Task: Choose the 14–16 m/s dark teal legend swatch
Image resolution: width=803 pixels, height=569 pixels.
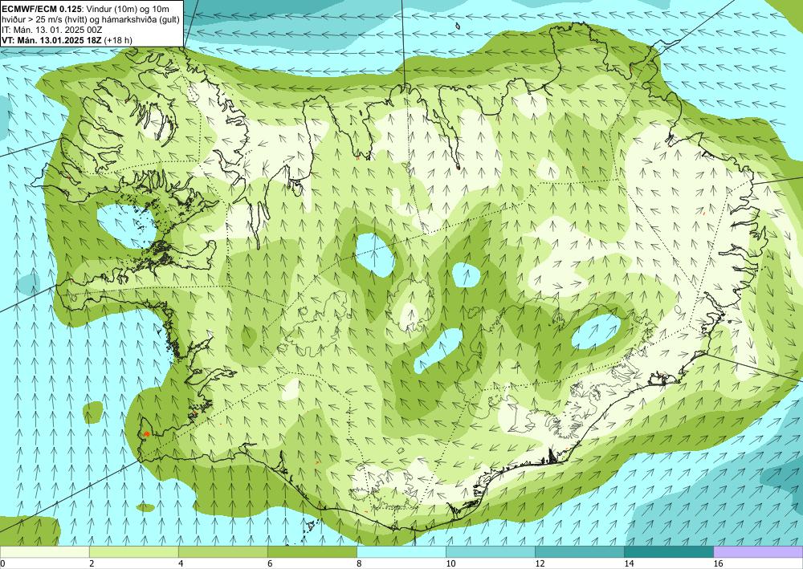Action: coord(668,551)
